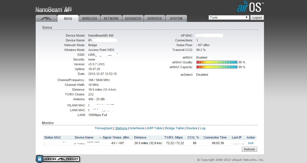
Task: Switch to the SYSTEM tab
Action: click(x=176, y=18)
